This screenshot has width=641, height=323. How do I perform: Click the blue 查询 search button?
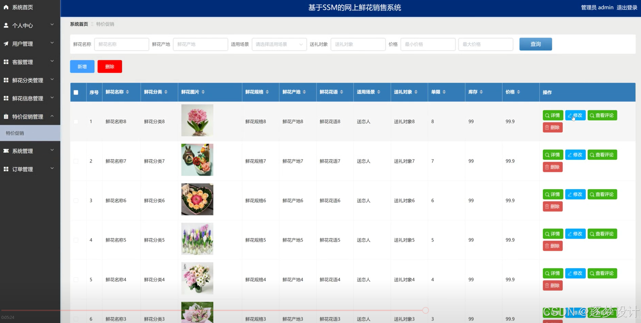pos(535,44)
